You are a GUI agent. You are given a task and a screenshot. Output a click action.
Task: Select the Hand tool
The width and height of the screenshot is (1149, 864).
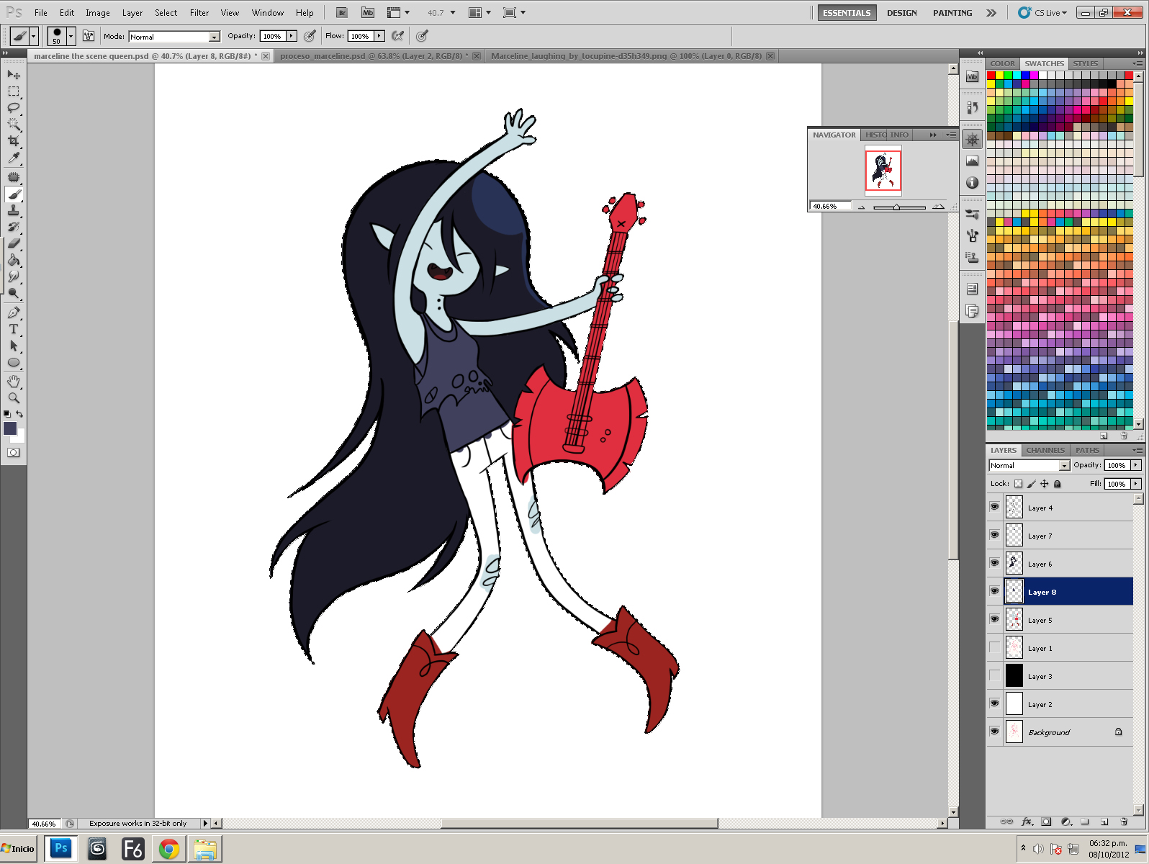point(14,381)
